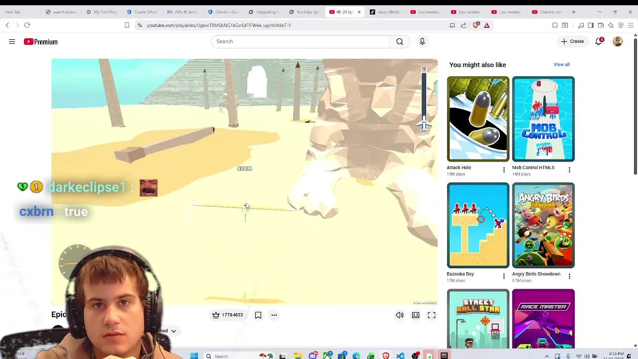638x359 pixels.
Task: Click the Create button
Action: click(x=572, y=41)
